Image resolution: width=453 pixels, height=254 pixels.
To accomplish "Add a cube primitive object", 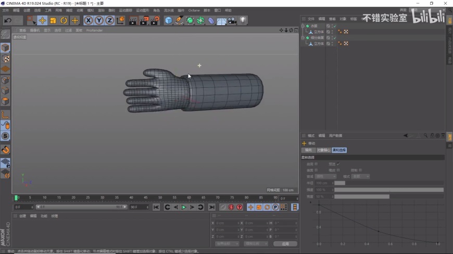I will [169, 20].
